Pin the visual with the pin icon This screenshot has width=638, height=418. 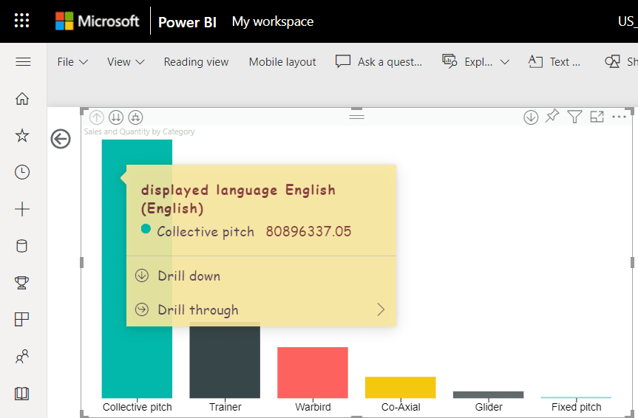[x=552, y=116]
